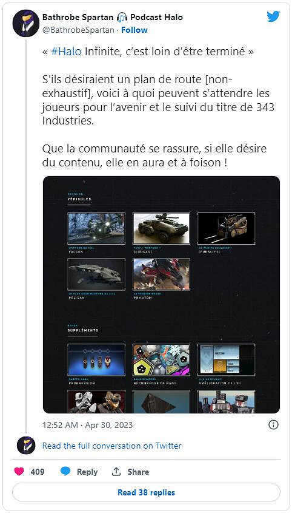Click the share upload arrow icon
This screenshot has width=292, height=513.
click(x=116, y=472)
